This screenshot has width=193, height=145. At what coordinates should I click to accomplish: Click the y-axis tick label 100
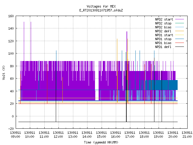pyautogui.click(x=11, y=53)
